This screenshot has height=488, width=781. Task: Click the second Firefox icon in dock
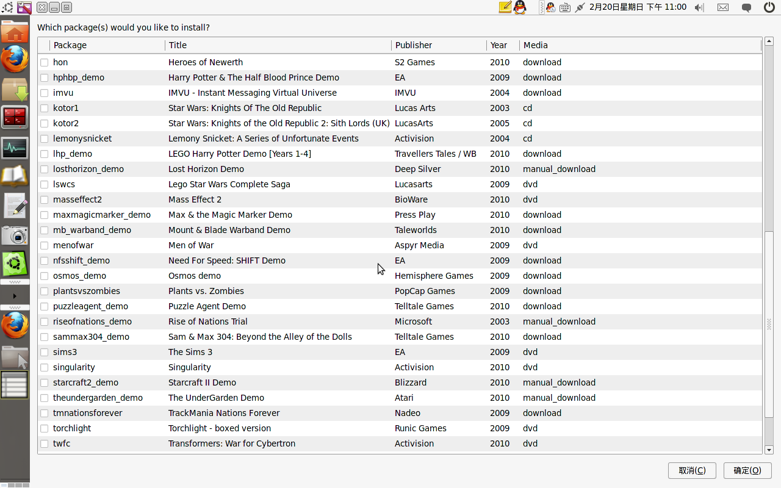15,326
